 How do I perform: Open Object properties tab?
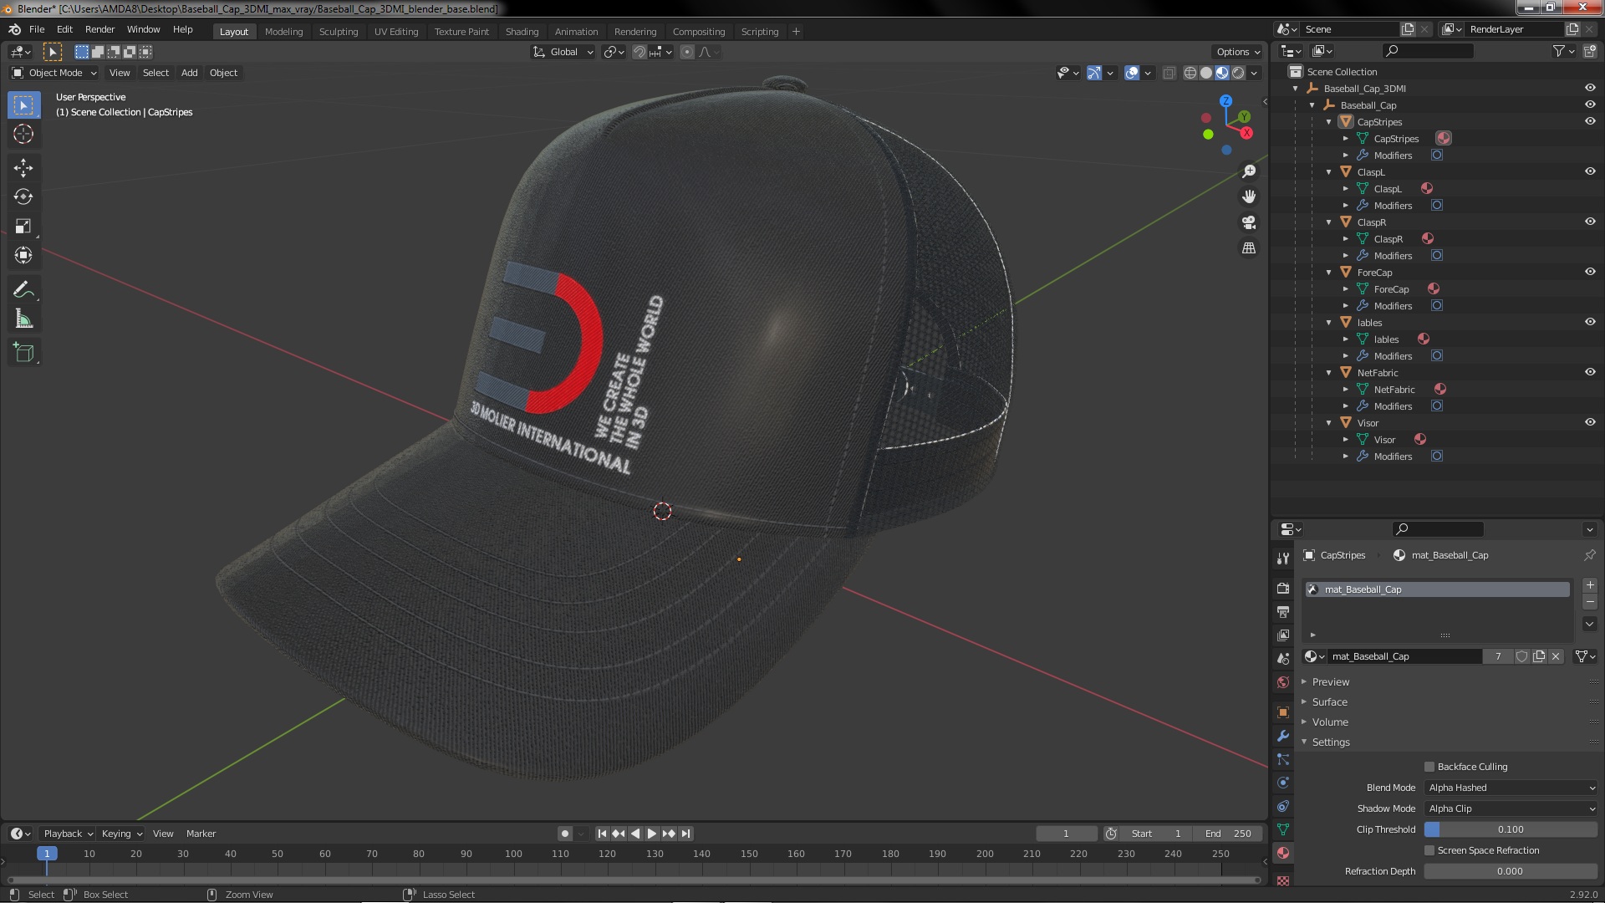tap(1283, 712)
